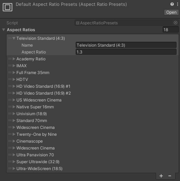Expand the Academy Ratio entry

14,59
